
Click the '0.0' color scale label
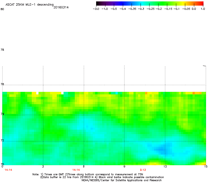(194, 9)
